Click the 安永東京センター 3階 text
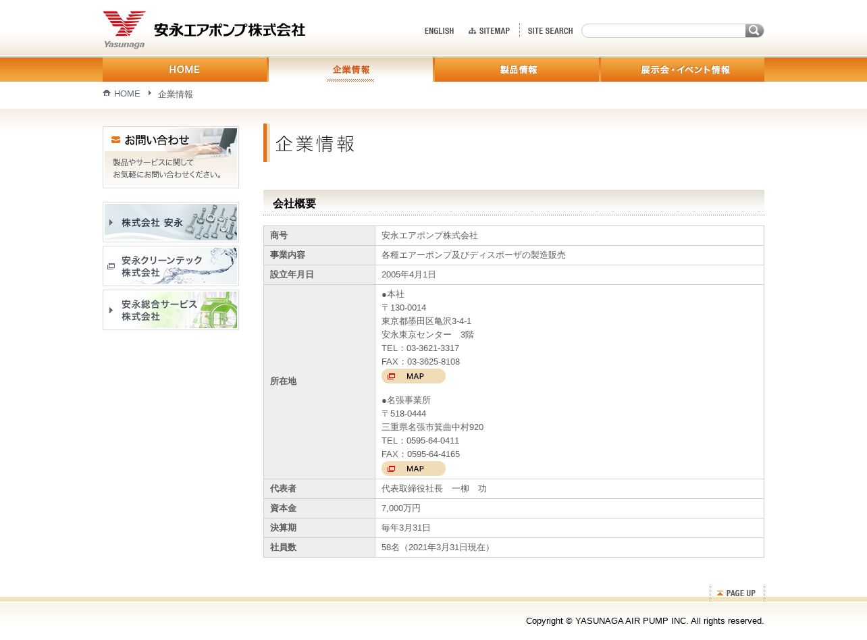The image size is (867, 640). coord(427,335)
